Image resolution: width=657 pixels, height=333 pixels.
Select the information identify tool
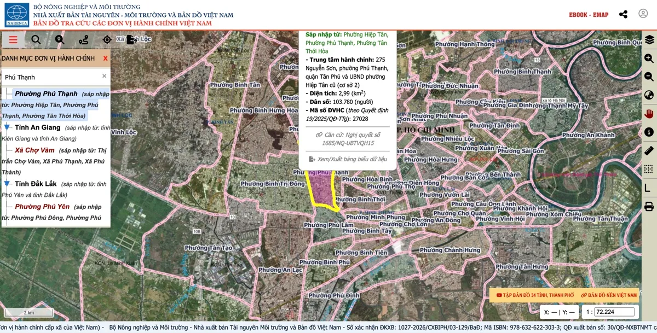tap(649, 132)
